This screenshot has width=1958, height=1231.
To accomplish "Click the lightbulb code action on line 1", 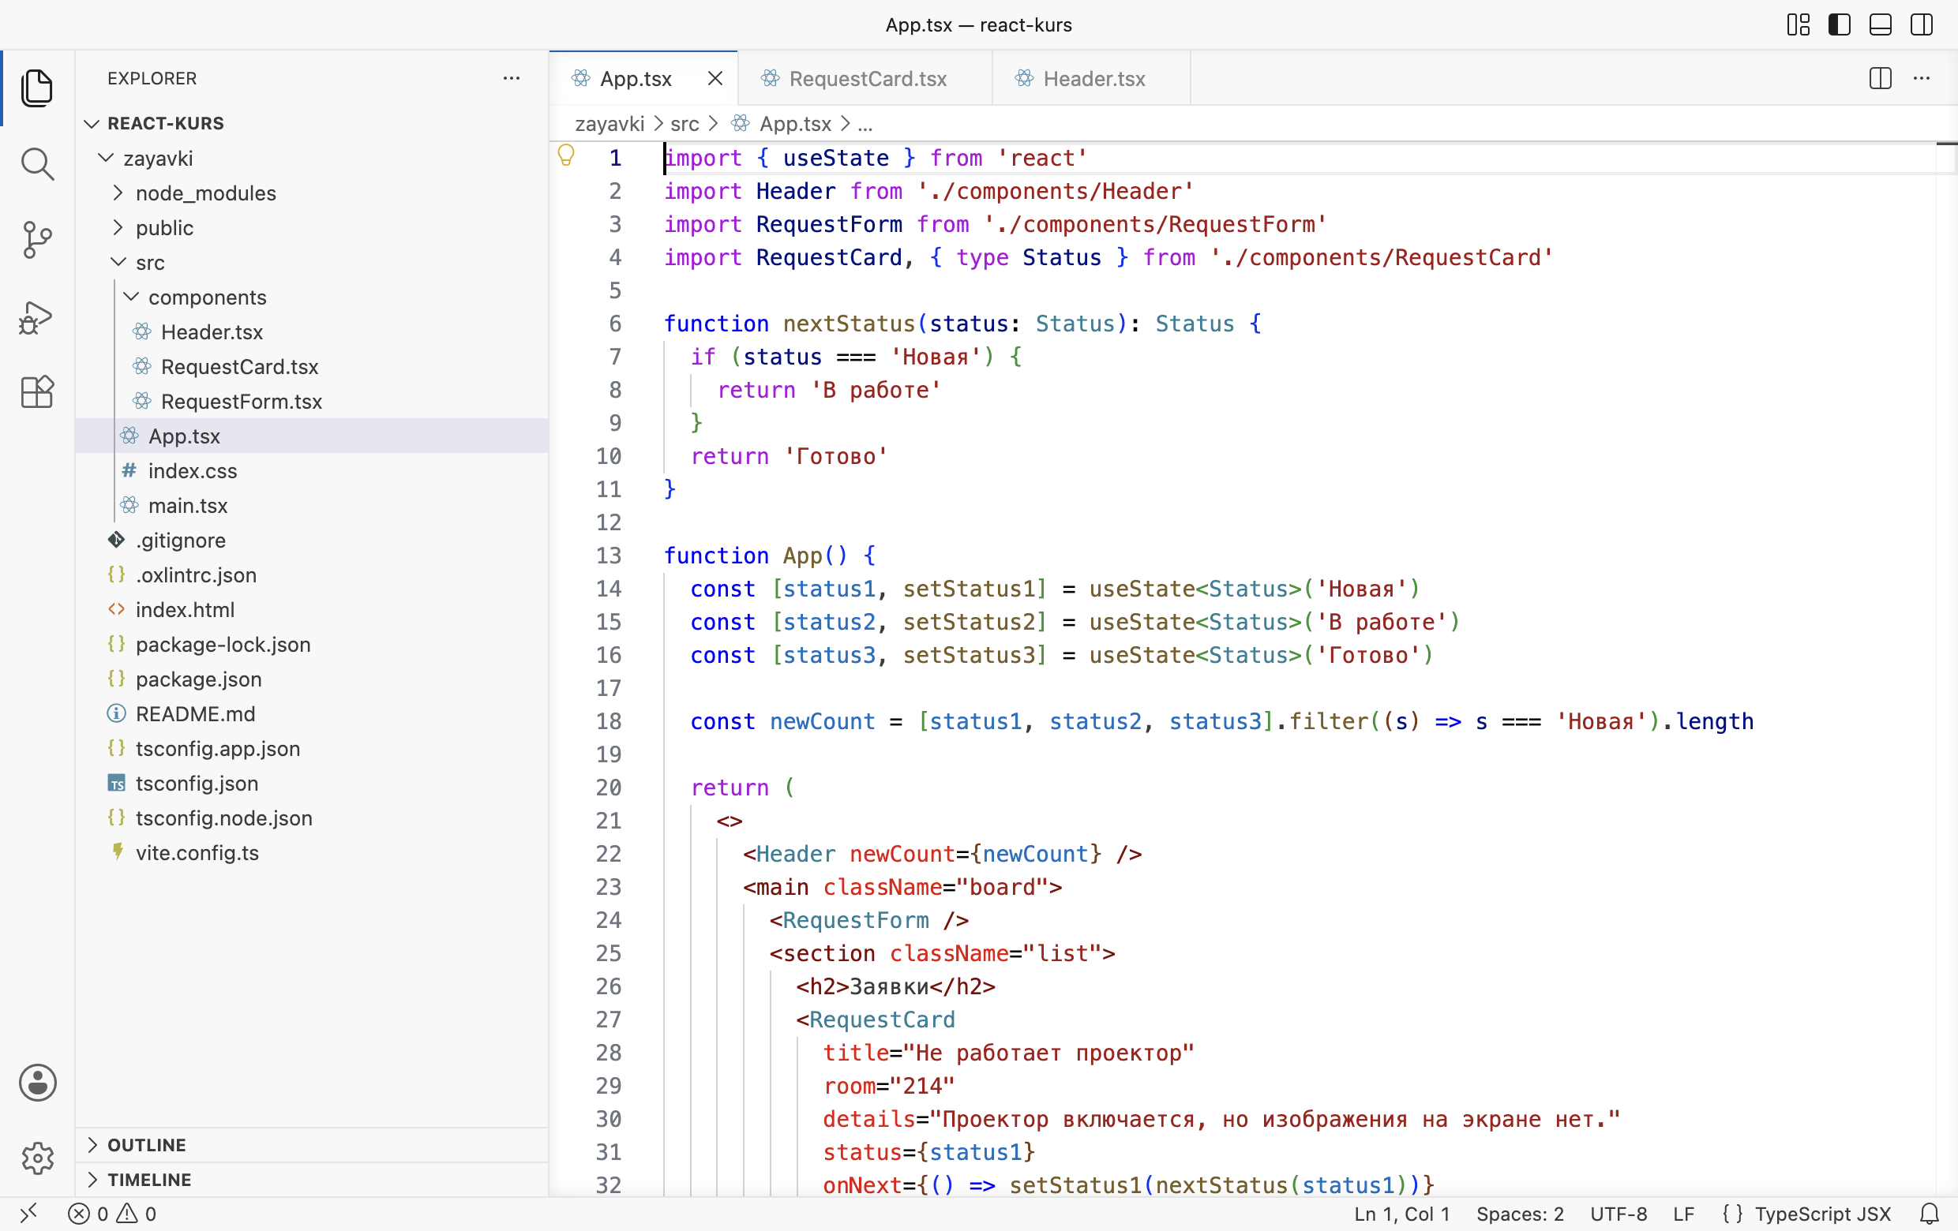I will [566, 155].
